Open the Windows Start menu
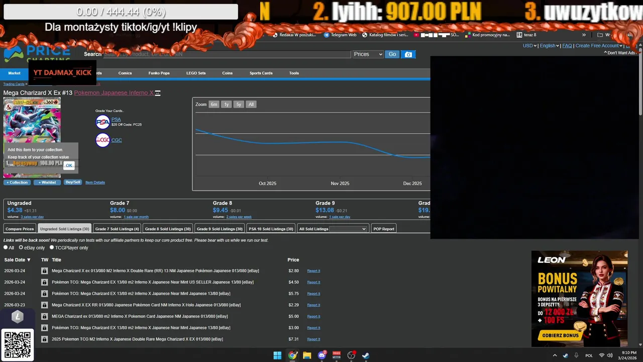643x362 pixels. pyautogui.click(x=277, y=355)
